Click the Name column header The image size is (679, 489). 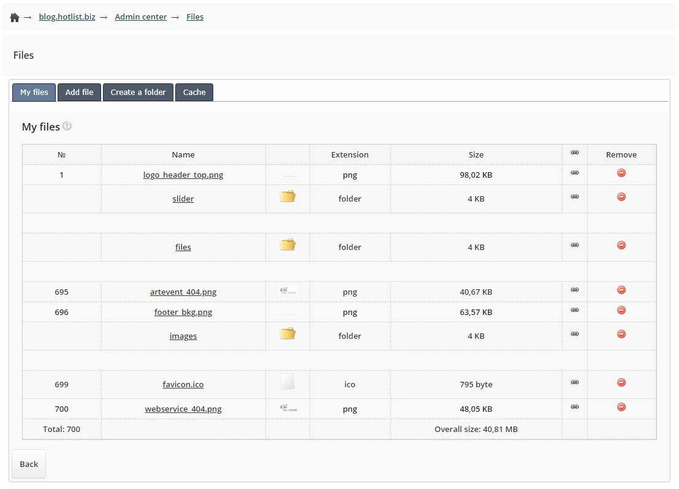pos(183,154)
